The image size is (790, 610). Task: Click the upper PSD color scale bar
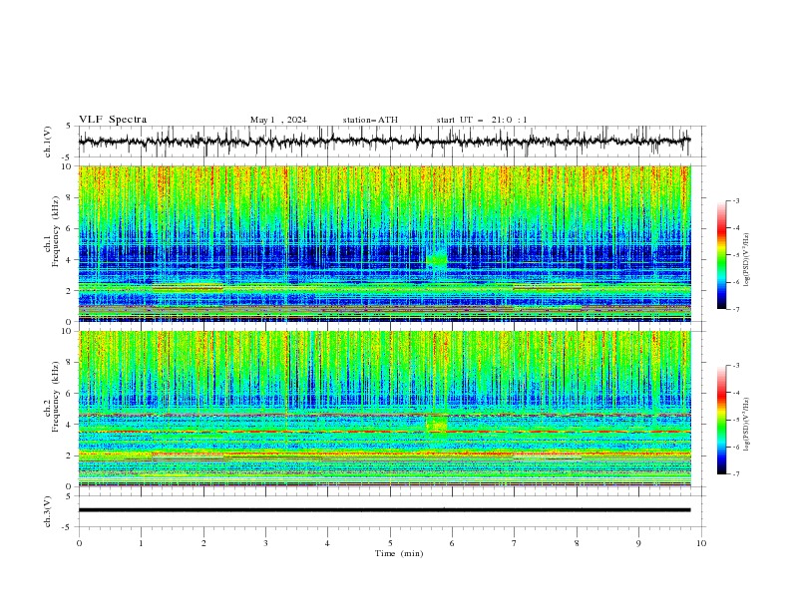tap(721, 255)
